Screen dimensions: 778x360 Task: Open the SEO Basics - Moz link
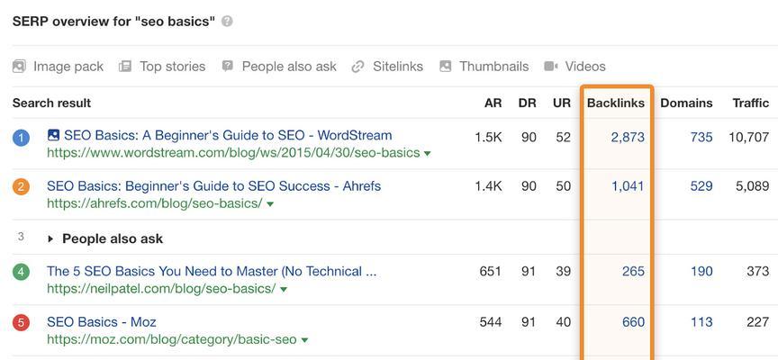pyautogui.click(x=102, y=322)
